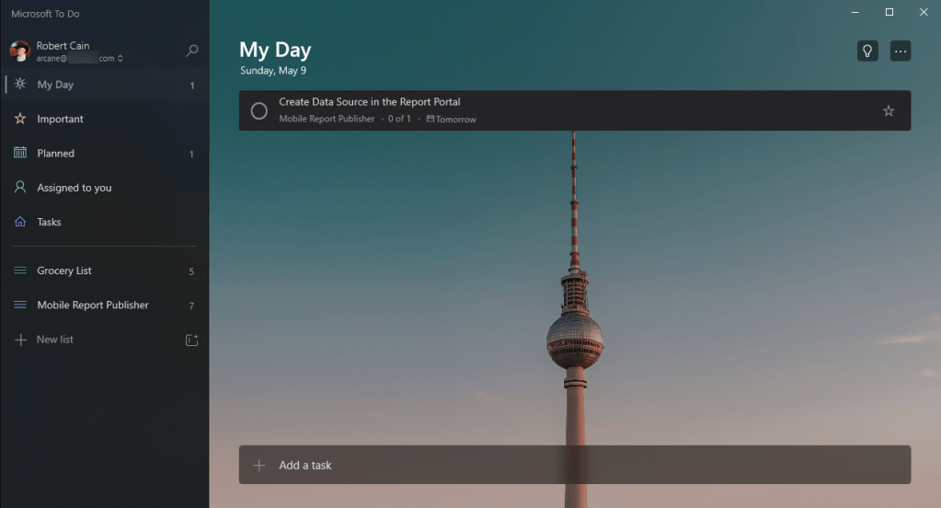Click the New list button
This screenshot has width=941, height=508.
(x=55, y=340)
